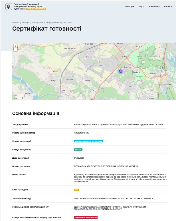The image size is (176, 221).
Task: Click the map scale bar showing 2 km
Action: [x=19, y=96]
